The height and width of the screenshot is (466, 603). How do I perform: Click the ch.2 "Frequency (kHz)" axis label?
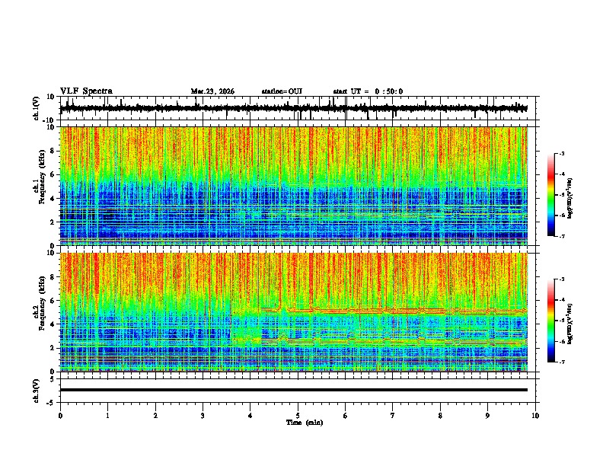coord(42,303)
